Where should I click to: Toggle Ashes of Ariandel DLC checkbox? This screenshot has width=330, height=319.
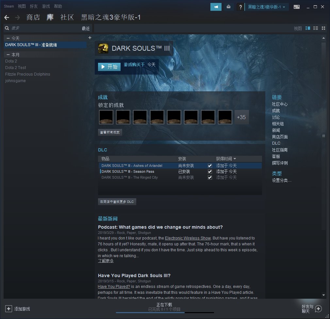[210, 166]
